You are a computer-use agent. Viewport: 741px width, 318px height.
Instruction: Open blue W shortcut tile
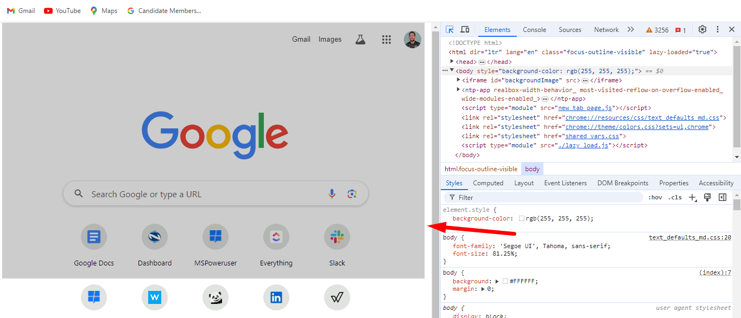click(155, 297)
